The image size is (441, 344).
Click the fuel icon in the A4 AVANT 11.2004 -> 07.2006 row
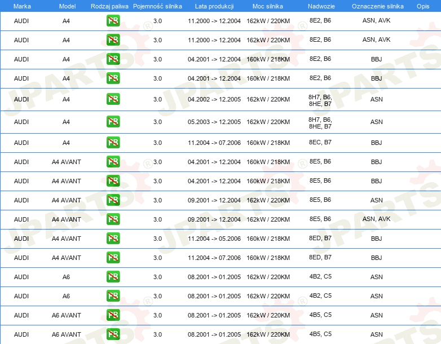113,257
